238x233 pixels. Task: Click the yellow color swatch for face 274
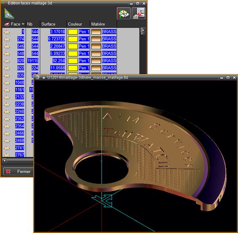73,39
